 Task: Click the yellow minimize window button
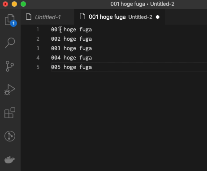[14, 4]
